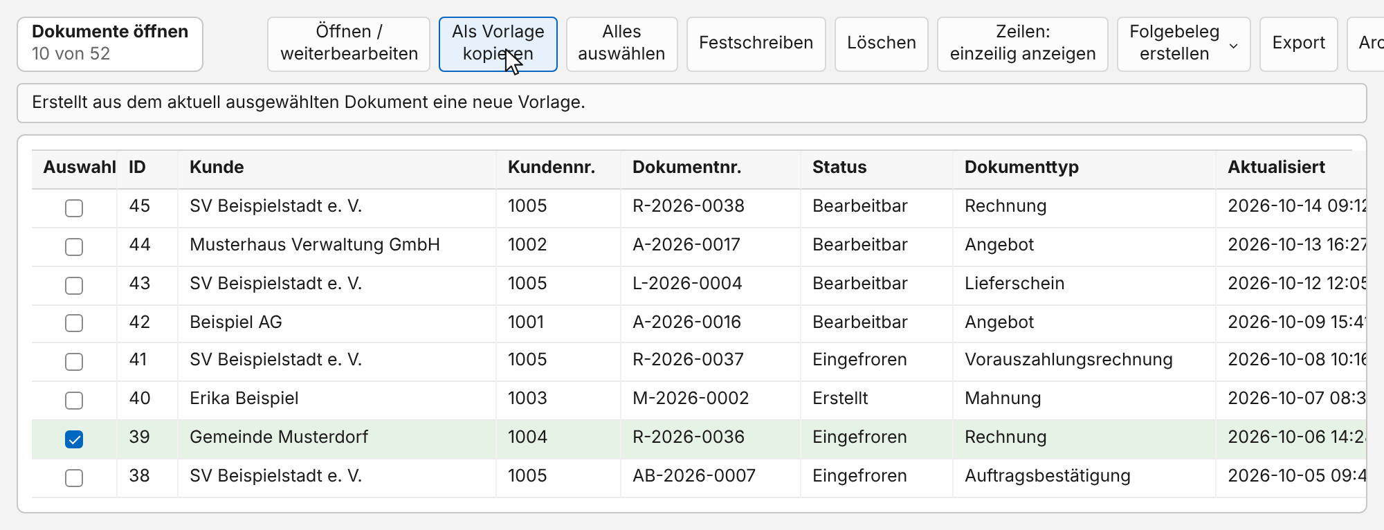Check the box for Beispiel AG

[74, 323]
